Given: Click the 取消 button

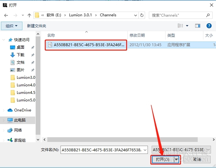Looking at the screenshot, I should (x=197, y=159).
